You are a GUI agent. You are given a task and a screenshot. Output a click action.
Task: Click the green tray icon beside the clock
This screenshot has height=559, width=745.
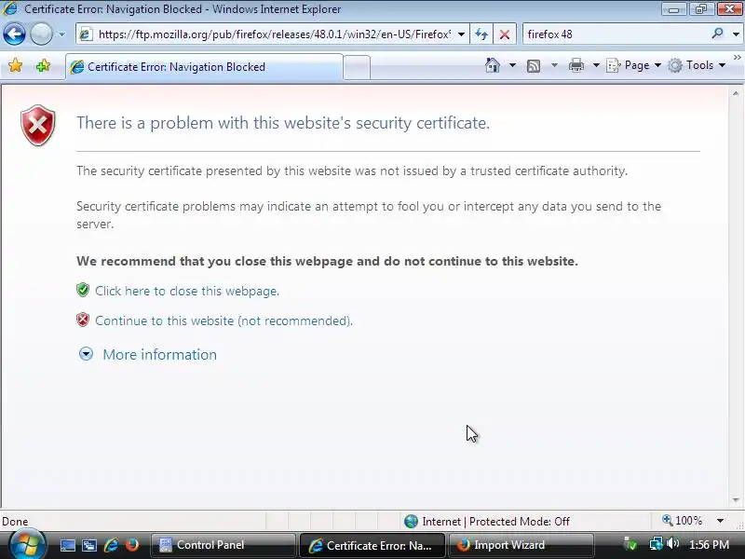630,544
